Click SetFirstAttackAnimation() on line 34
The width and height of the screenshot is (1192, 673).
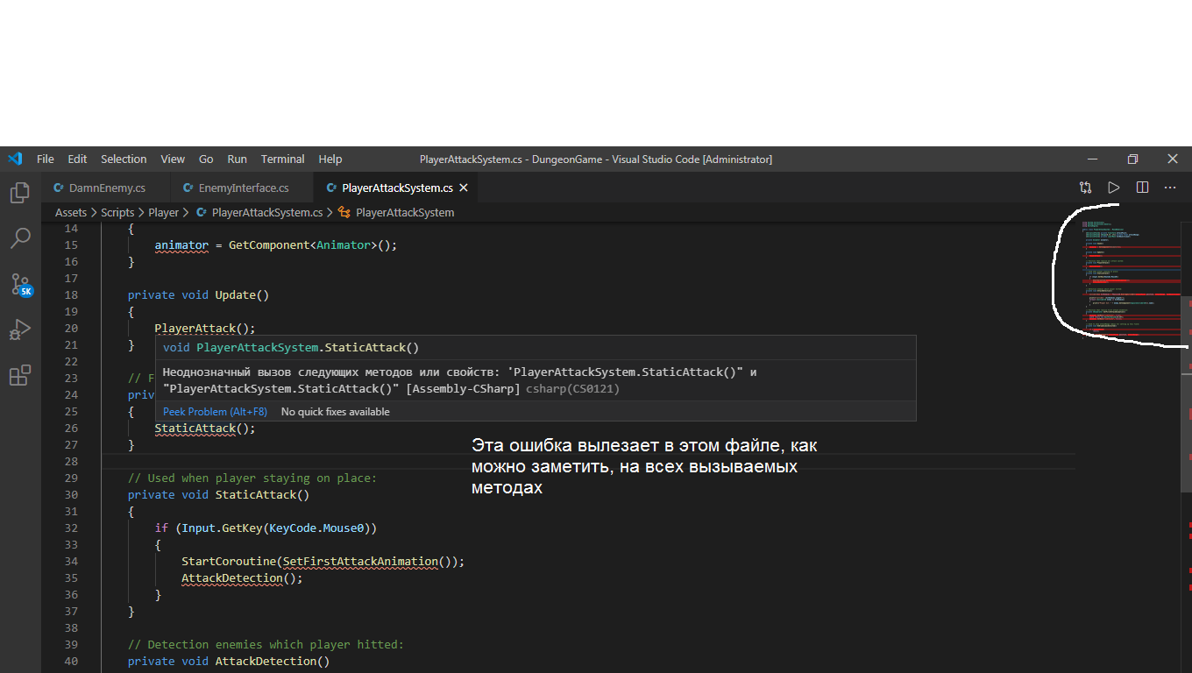[x=368, y=562]
